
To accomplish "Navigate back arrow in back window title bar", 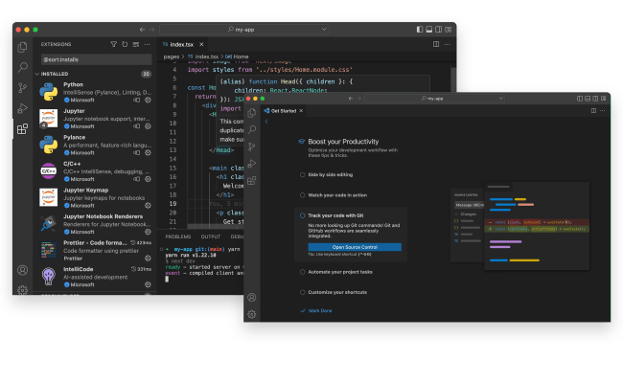I will 142,30.
